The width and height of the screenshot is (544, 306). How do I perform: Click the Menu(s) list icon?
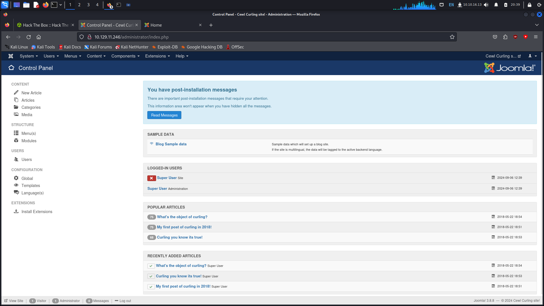pyautogui.click(x=16, y=133)
